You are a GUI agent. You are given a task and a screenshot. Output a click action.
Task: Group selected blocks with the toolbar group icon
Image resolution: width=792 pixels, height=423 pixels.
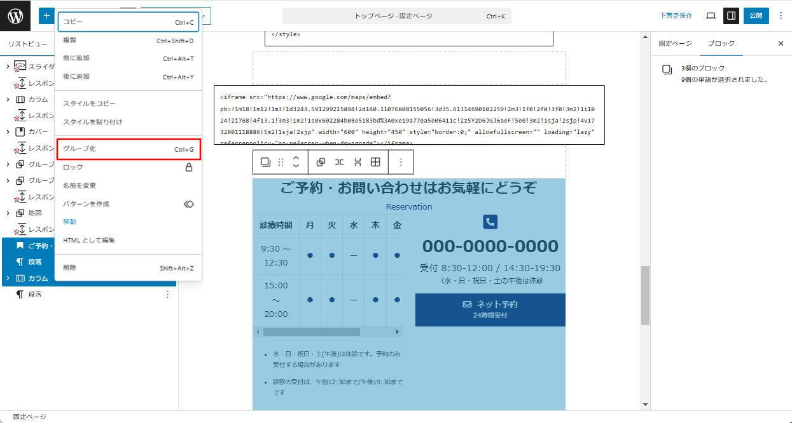tap(321, 162)
